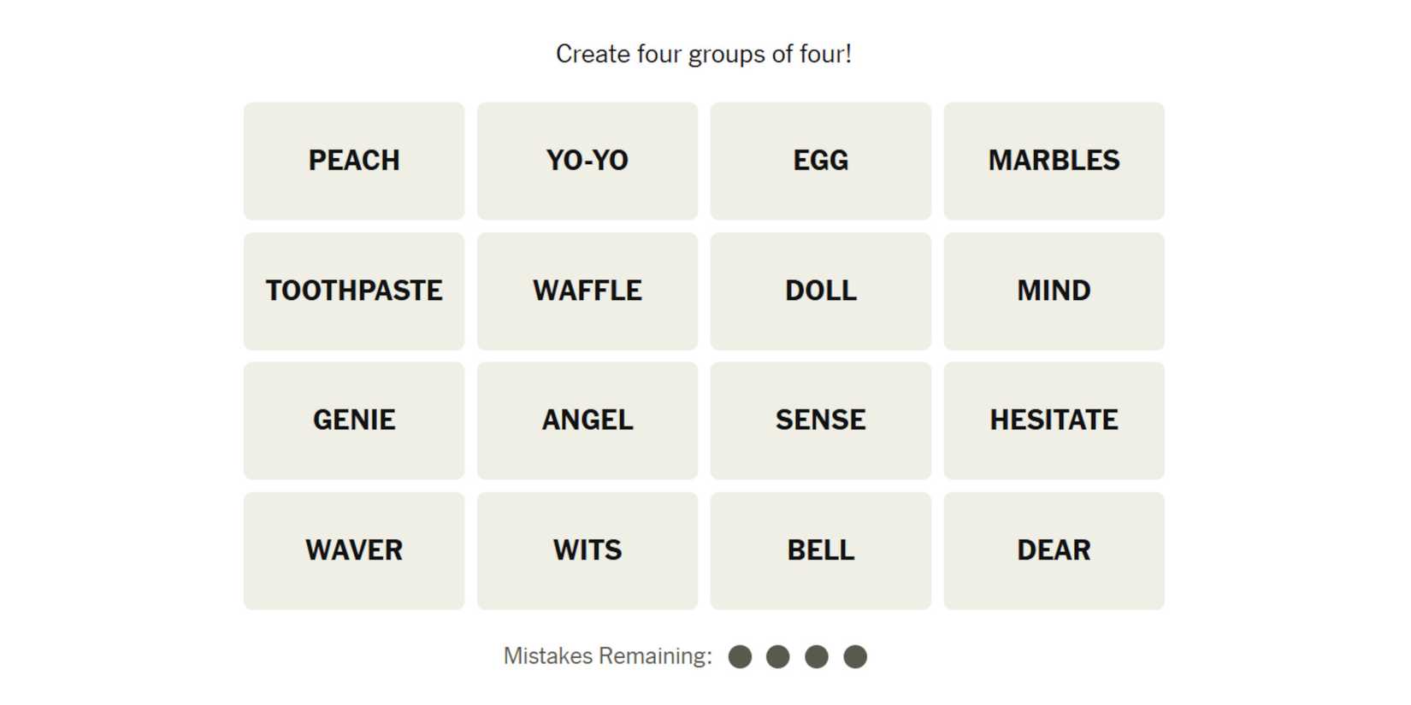Click the leftmost mistakes remaining dot
Screen dimensions: 1411x705
pos(740,656)
